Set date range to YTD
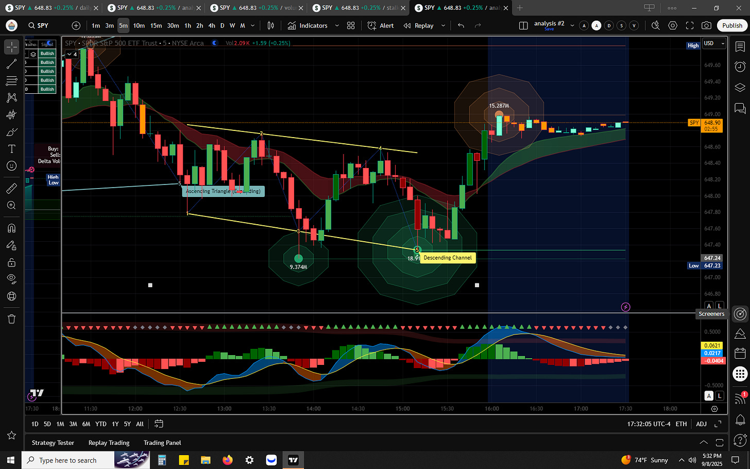The height and width of the screenshot is (469, 750). tap(101, 424)
